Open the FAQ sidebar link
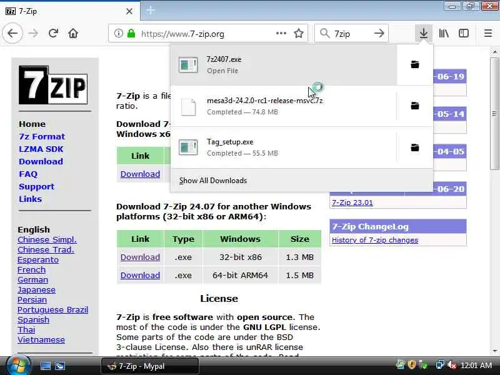Image resolution: width=500 pixels, height=375 pixels. pos(28,174)
